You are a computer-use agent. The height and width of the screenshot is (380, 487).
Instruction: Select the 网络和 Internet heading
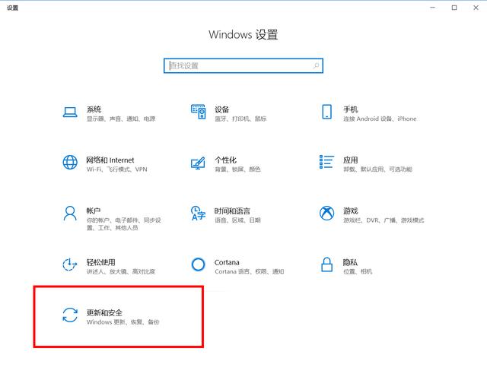pos(110,160)
